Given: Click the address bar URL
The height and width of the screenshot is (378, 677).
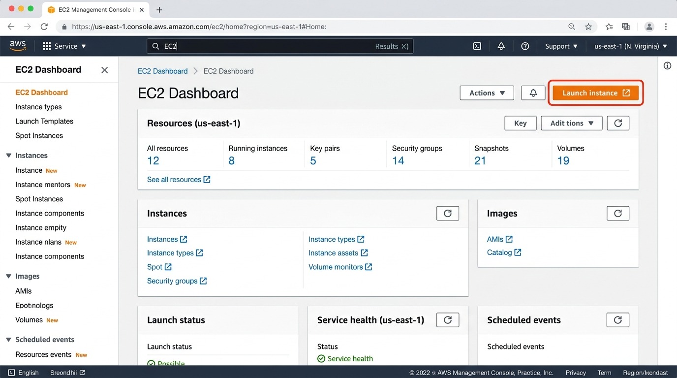Looking at the screenshot, I should click(x=199, y=27).
